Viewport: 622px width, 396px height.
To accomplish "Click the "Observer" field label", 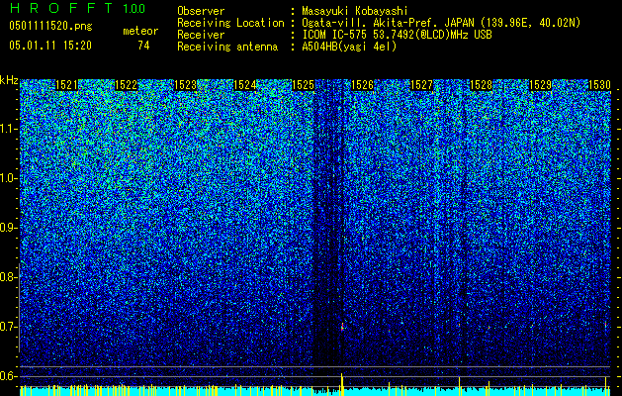I will pyautogui.click(x=201, y=11).
